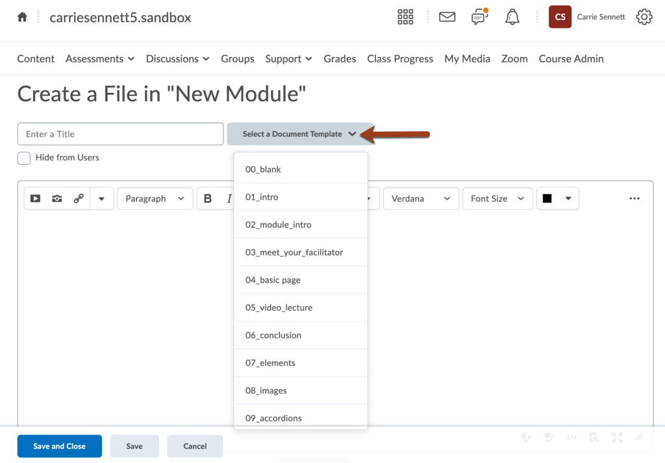Open the Content nav link
Viewport: 665px width, 463px height.
tap(36, 58)
